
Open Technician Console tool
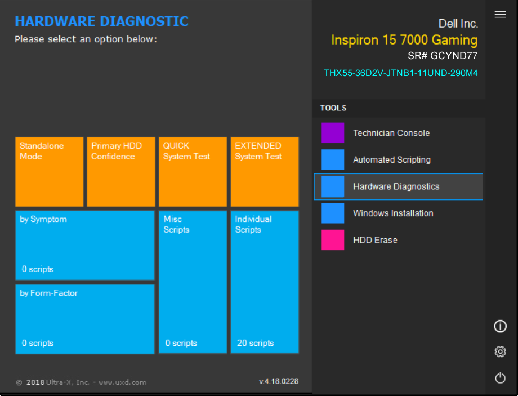point(399,133)
